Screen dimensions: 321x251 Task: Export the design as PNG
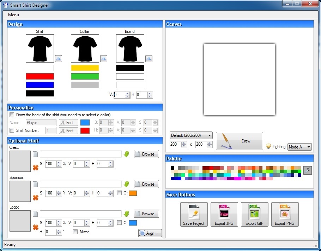[285, 214]
